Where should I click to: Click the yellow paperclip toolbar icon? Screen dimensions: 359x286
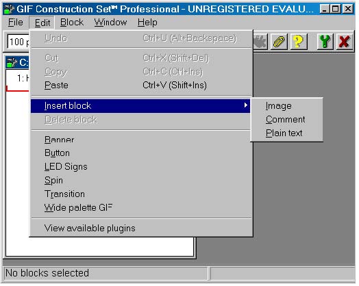(279, 42)
